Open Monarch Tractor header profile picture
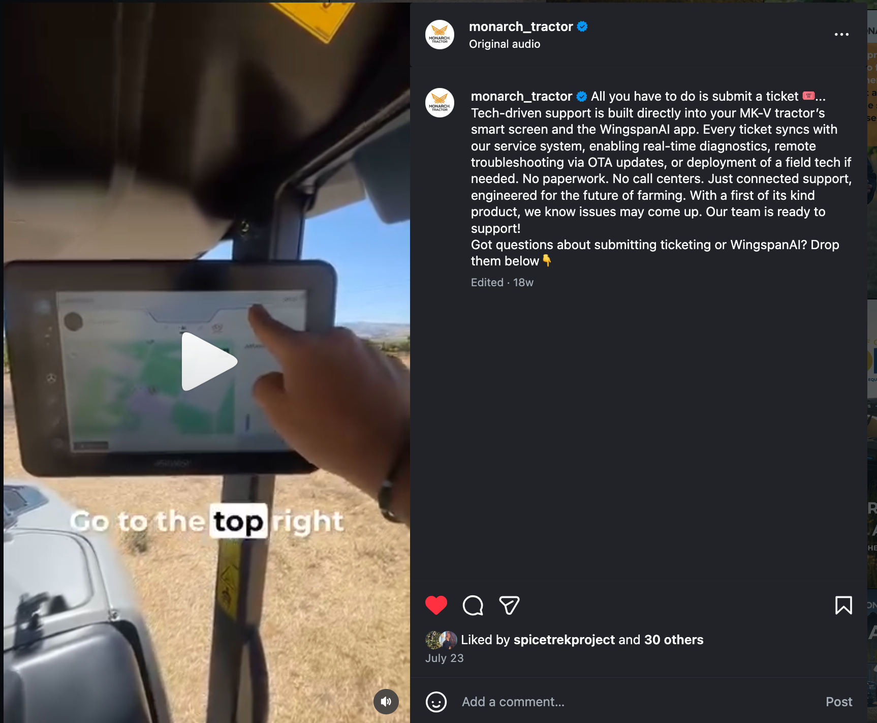This screenshot has width=877, height=723. (x=440, y=35)
